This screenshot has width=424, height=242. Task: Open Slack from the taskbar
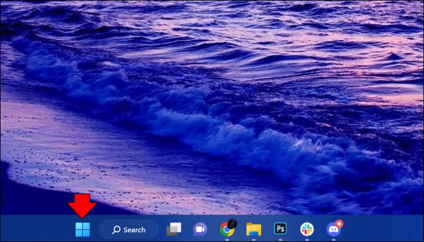307,230
